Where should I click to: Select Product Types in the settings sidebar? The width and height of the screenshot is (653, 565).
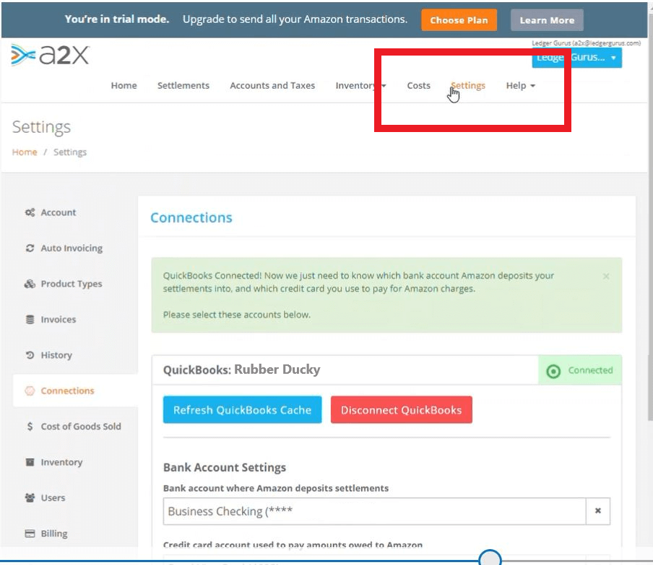click(x=72, y=284)
